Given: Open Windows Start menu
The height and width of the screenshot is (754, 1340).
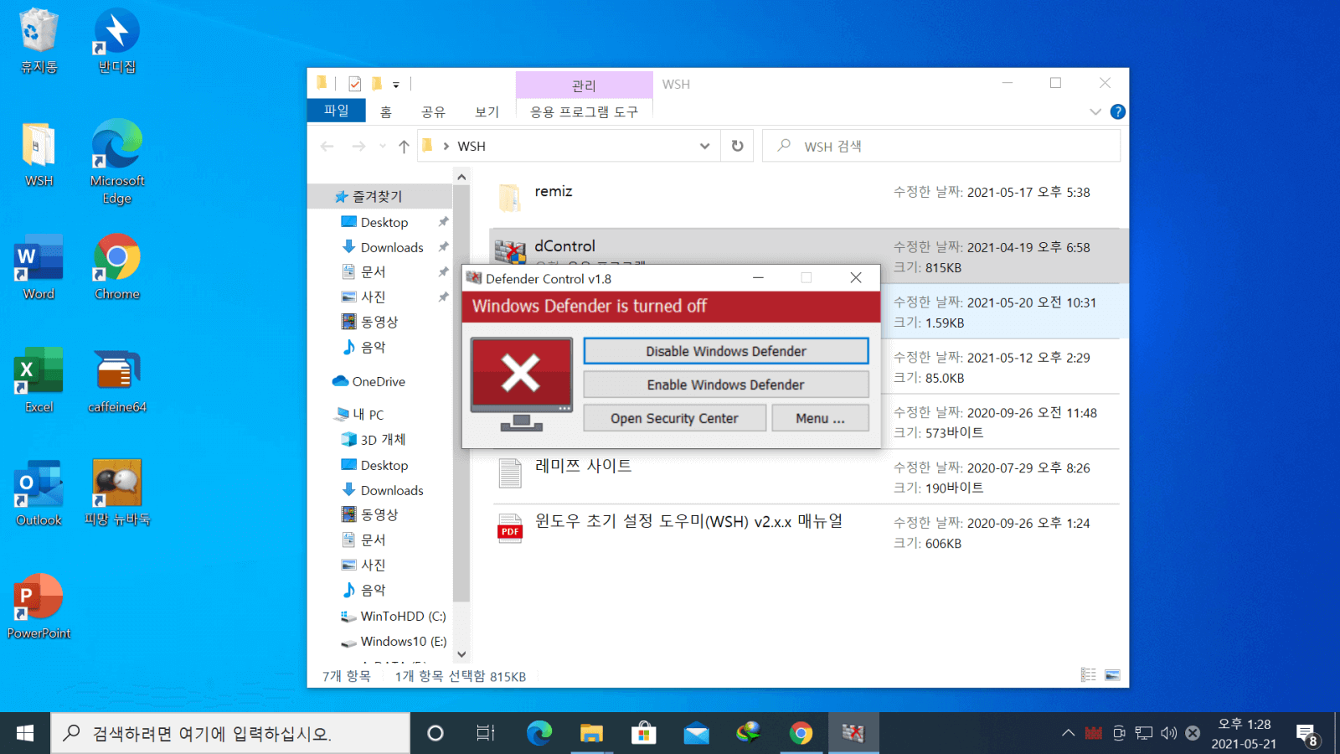Looking at the screenshot, I should (x=25, y=734).
